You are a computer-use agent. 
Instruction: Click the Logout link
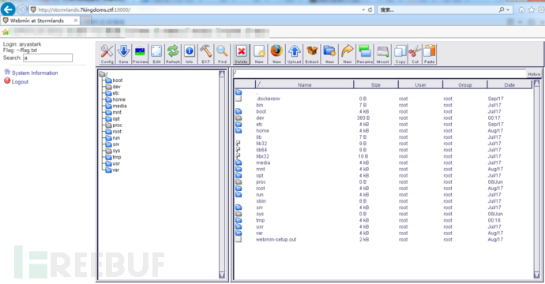[x=20, y=82]
